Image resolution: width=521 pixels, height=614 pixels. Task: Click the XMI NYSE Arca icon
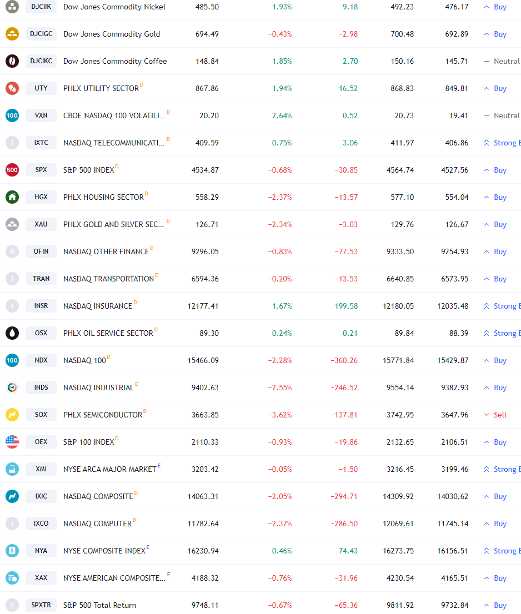point(12,469)
